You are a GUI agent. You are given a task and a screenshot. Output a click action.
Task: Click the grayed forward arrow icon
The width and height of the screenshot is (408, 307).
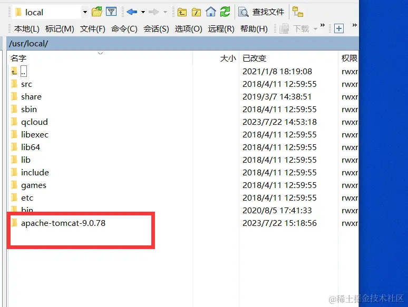154,12
